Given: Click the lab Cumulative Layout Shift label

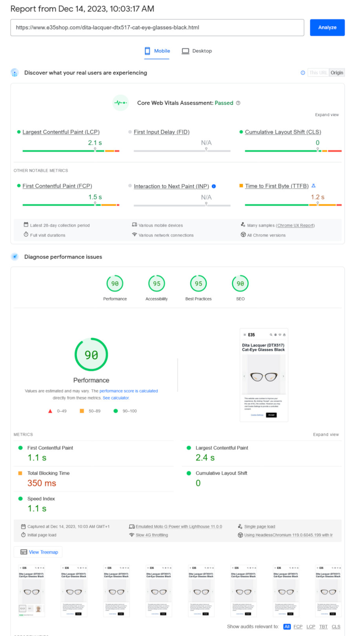Looking at the screenshot, I should click(x=222, y=473).
